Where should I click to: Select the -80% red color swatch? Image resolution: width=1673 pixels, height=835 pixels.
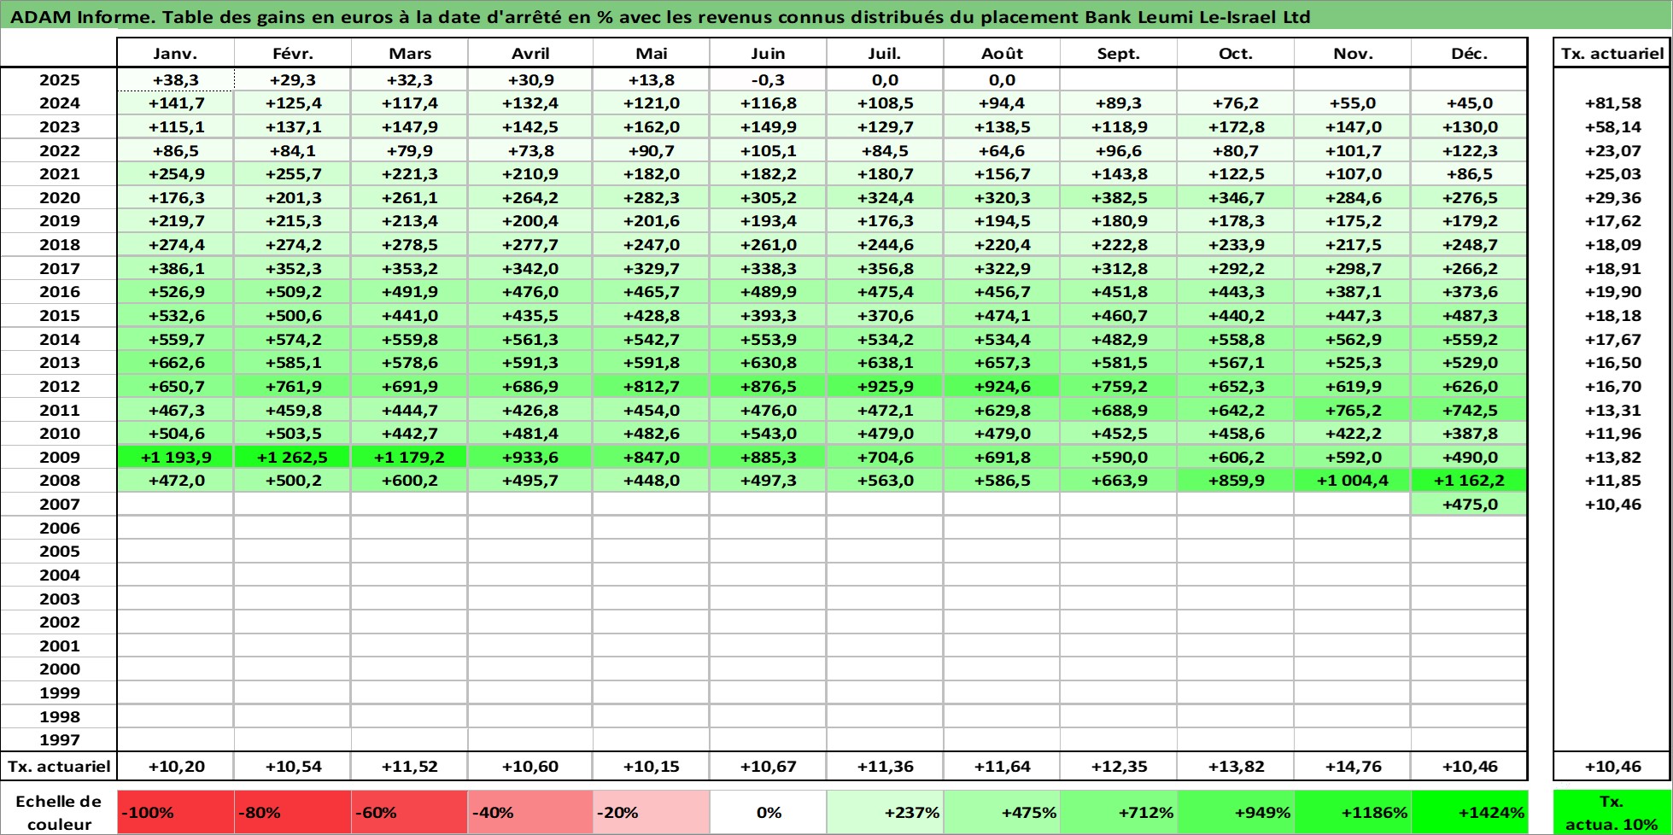tap(293, 812)
